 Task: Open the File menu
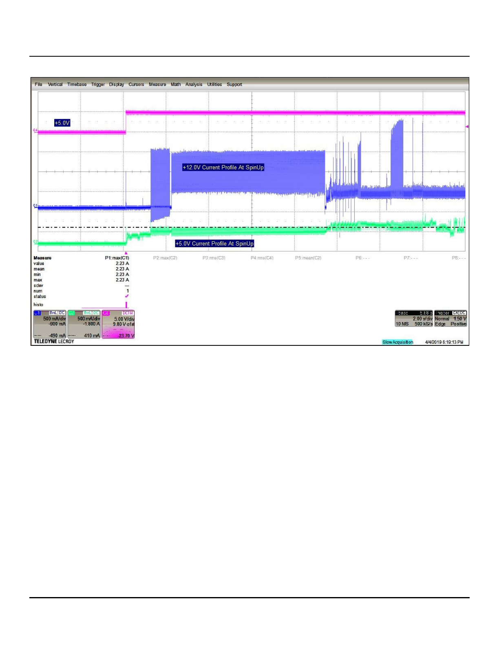point(38,84)
